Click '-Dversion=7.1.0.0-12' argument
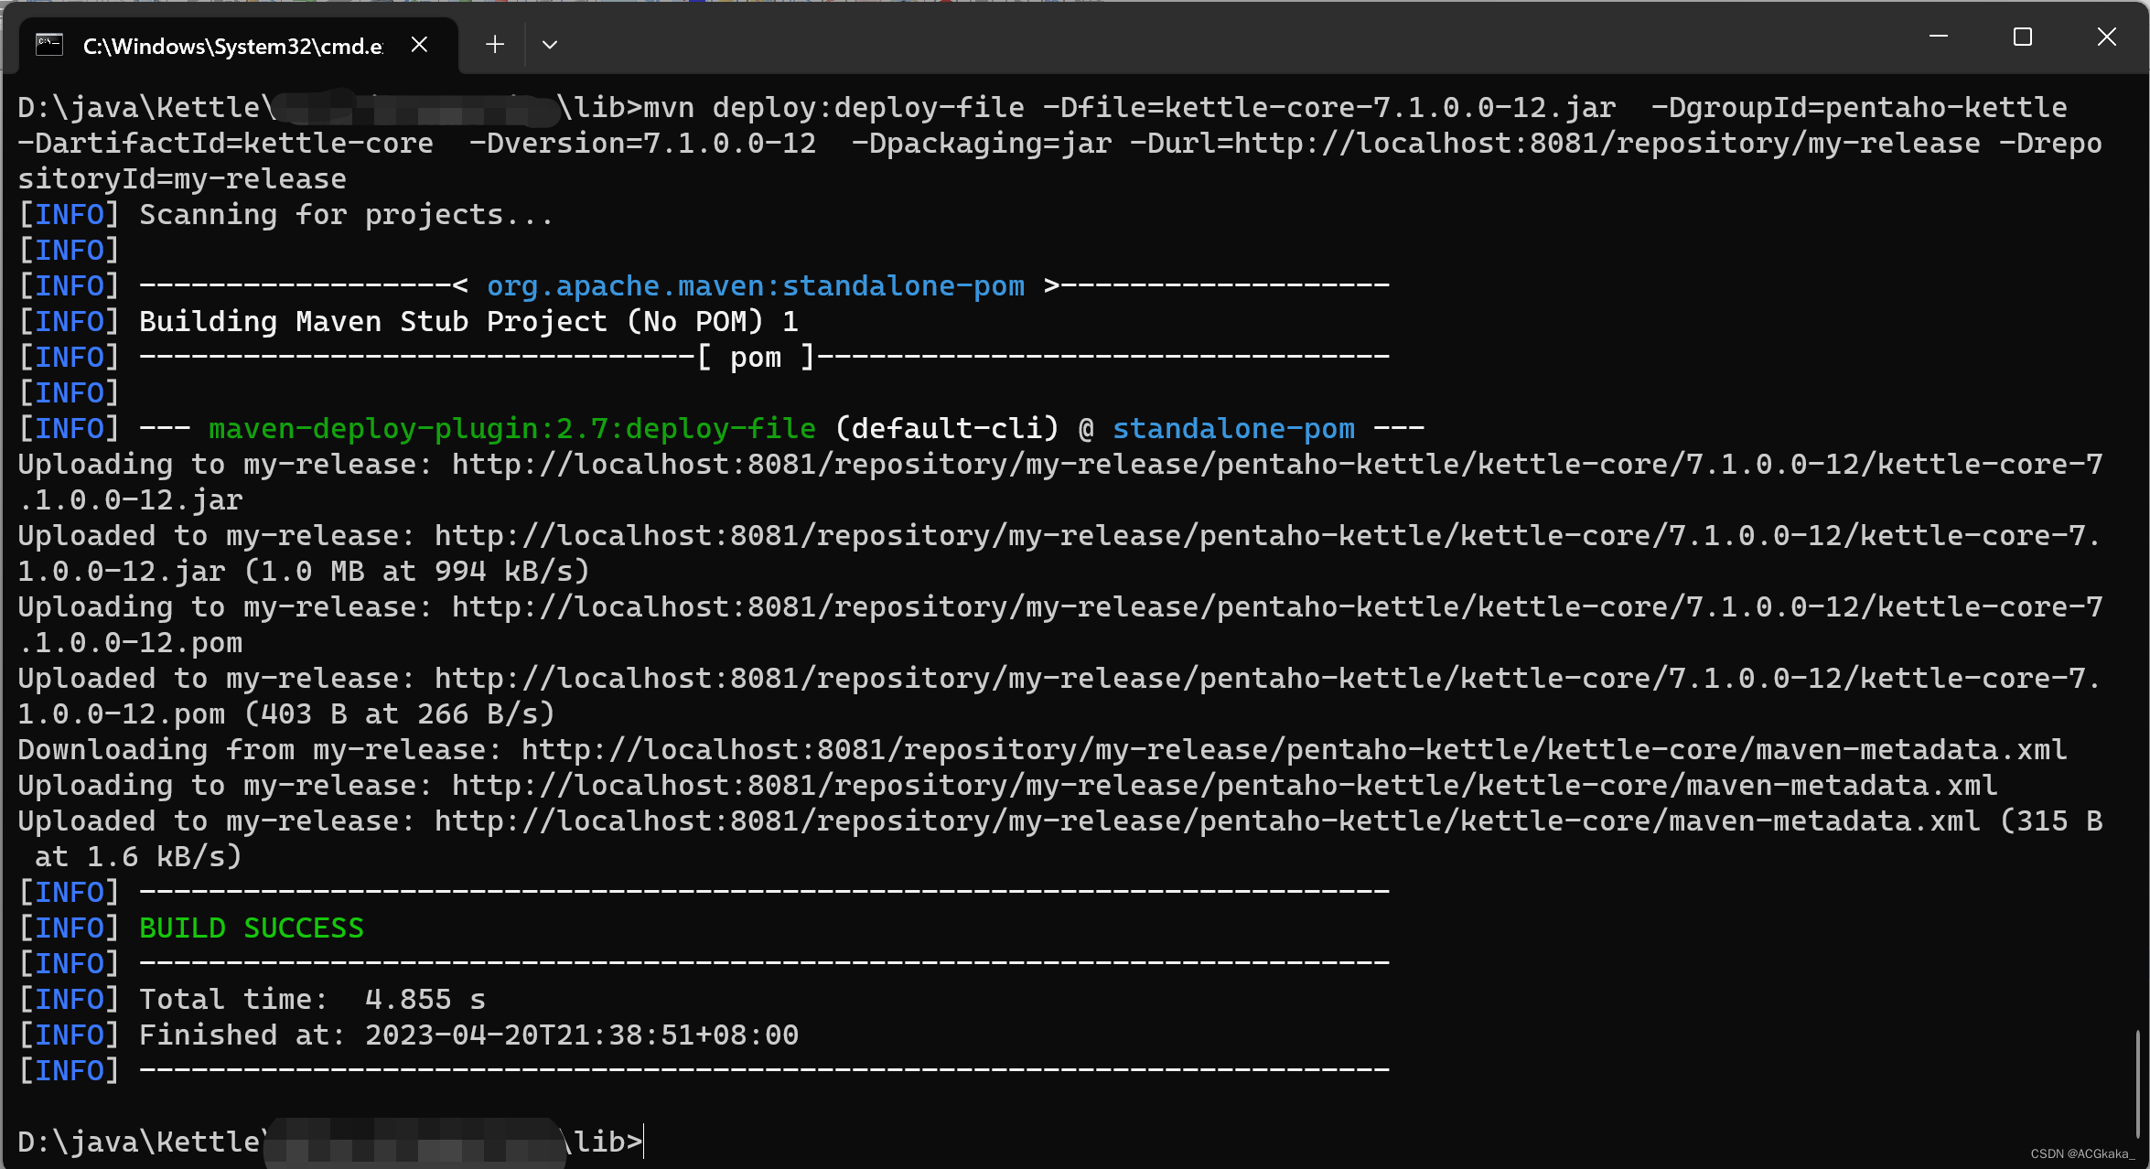Screen dimensions: 2150x1169 642,143
